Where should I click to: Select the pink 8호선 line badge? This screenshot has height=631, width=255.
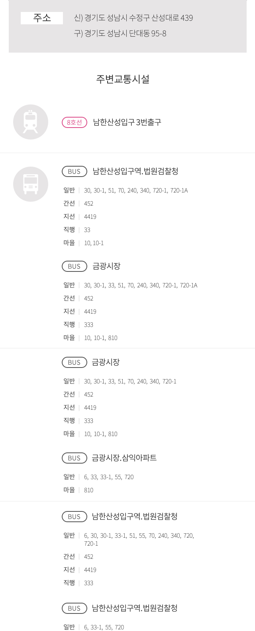point(75,122)
